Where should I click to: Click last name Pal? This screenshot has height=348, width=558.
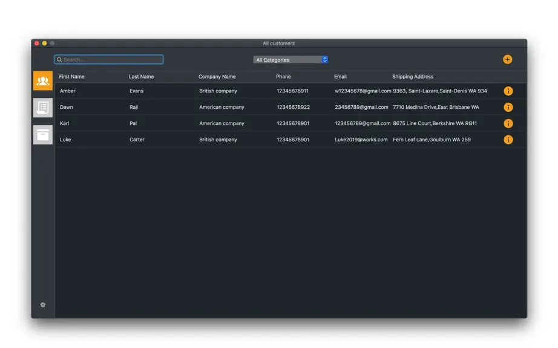(133, 123)
